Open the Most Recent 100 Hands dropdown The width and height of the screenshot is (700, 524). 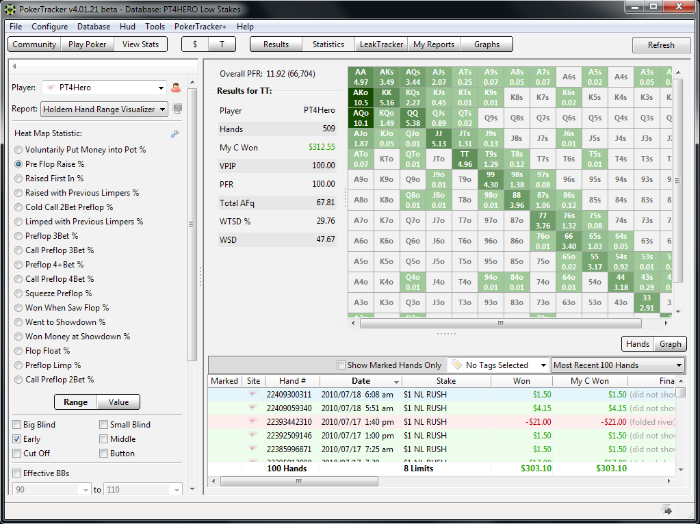678,365
